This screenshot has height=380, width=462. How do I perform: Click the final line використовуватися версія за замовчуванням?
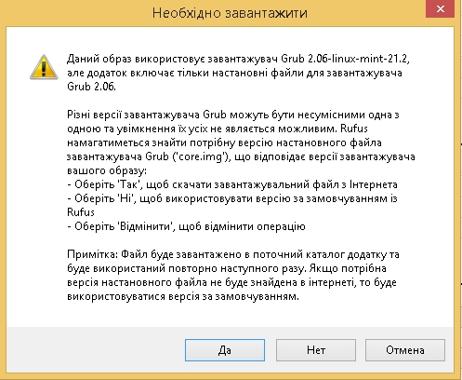(183, 296)
